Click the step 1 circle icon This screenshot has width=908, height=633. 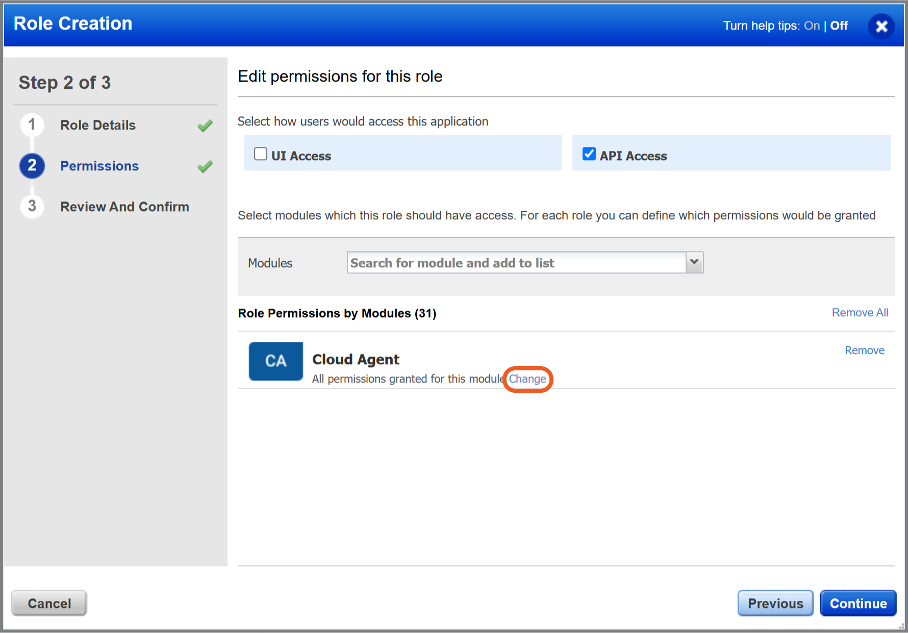[32, 125]
